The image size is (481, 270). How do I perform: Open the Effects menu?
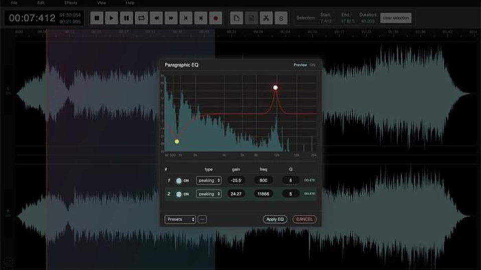coord(71,3)
